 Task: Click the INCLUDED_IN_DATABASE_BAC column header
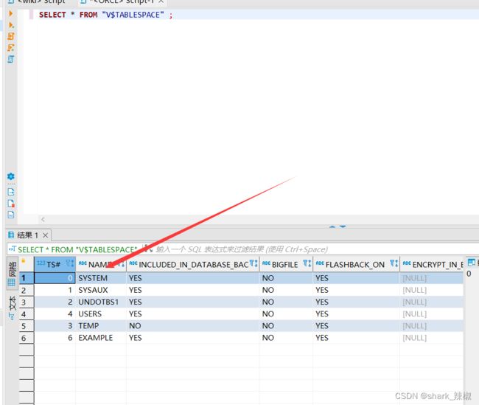[193, 265]
